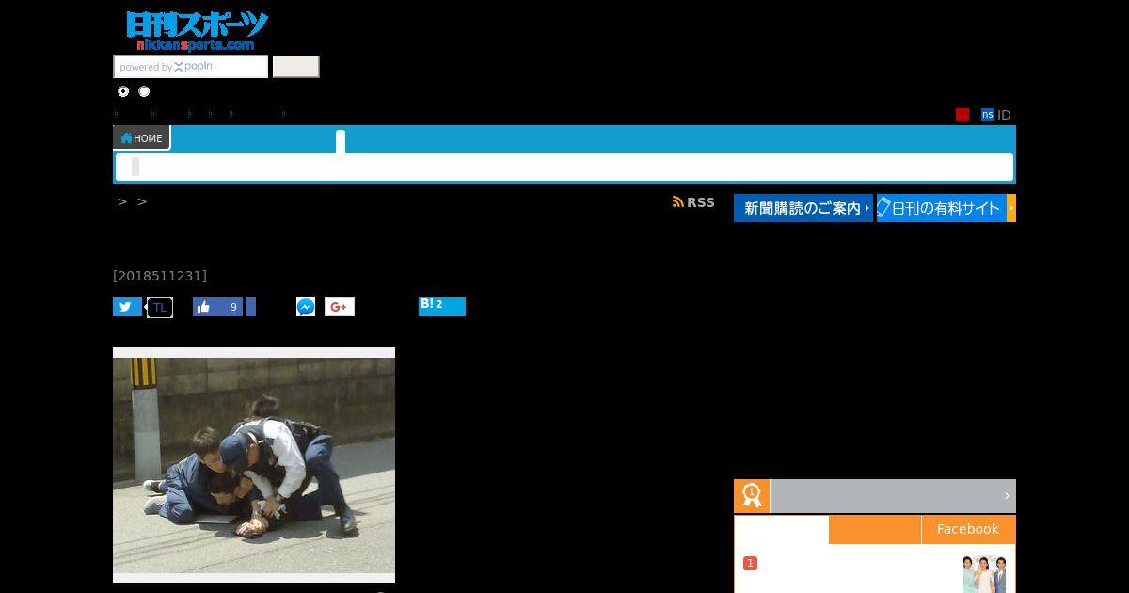Like the article with Facebook thumbs-up

tap(217, 307)
